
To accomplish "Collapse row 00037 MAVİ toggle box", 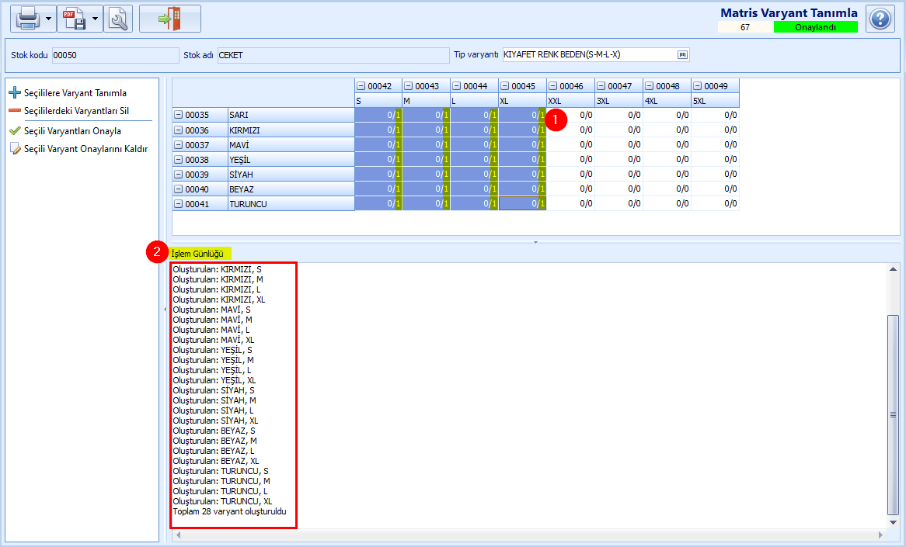I will click(179, 145).
